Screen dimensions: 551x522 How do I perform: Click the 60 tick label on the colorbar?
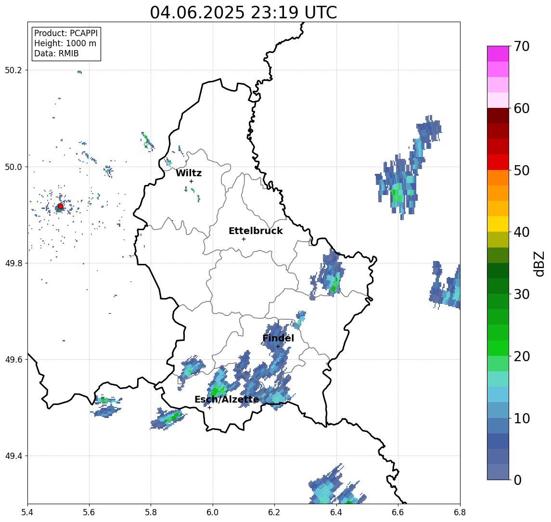pos(522,108)
